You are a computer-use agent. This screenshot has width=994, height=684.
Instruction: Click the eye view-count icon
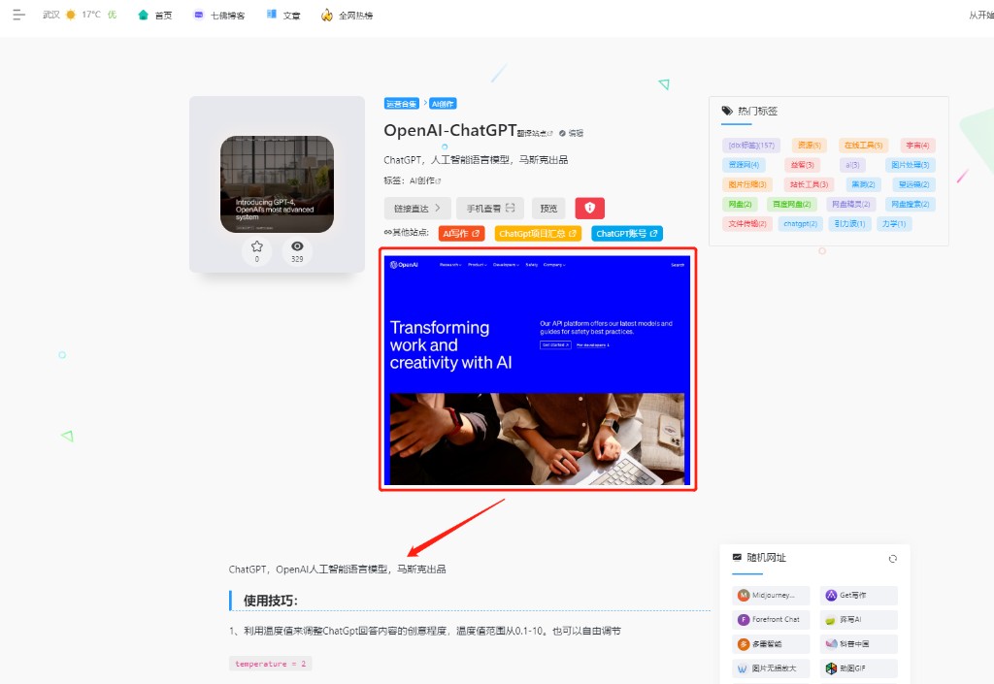(x=297, y=246)
